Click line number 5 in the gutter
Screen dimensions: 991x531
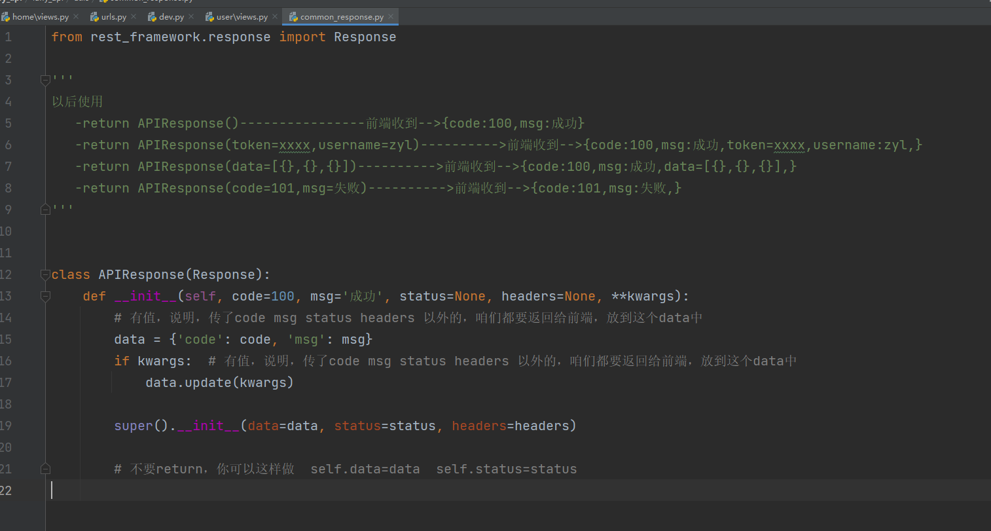pyautogui.click(x=8, y=123)
